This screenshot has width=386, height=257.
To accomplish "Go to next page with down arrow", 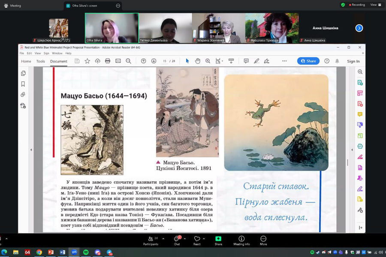I will pos(154,61).
